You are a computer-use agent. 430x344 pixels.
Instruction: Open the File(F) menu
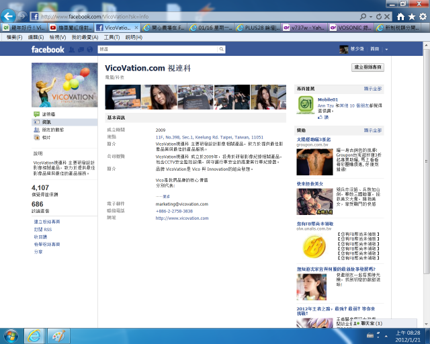(14, 38)
